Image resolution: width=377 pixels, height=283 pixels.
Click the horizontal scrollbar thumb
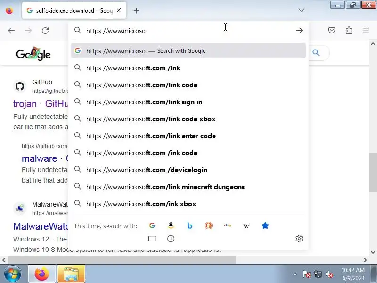[x=122, y=260]
